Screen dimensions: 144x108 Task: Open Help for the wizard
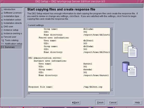[x=137, y=103]
